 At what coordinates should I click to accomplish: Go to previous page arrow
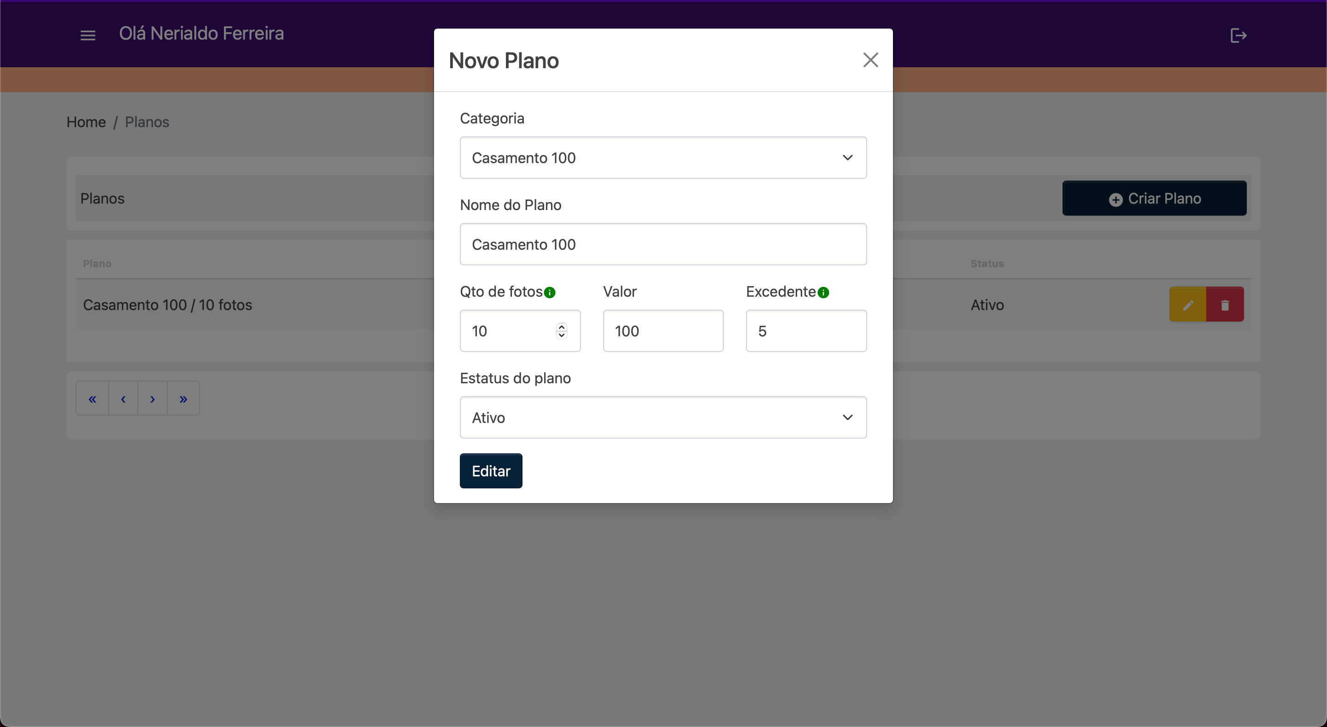(123, 399)
